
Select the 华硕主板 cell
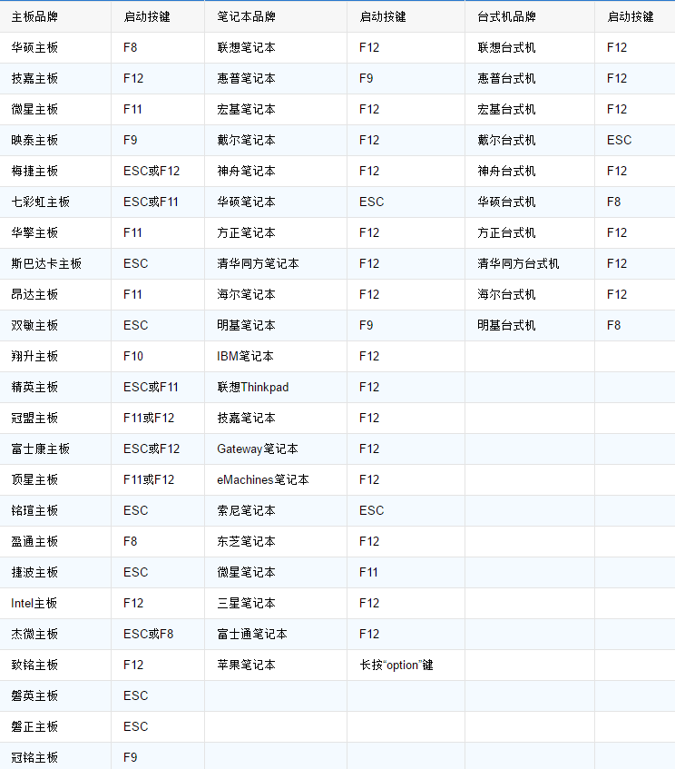pos(34,47)
